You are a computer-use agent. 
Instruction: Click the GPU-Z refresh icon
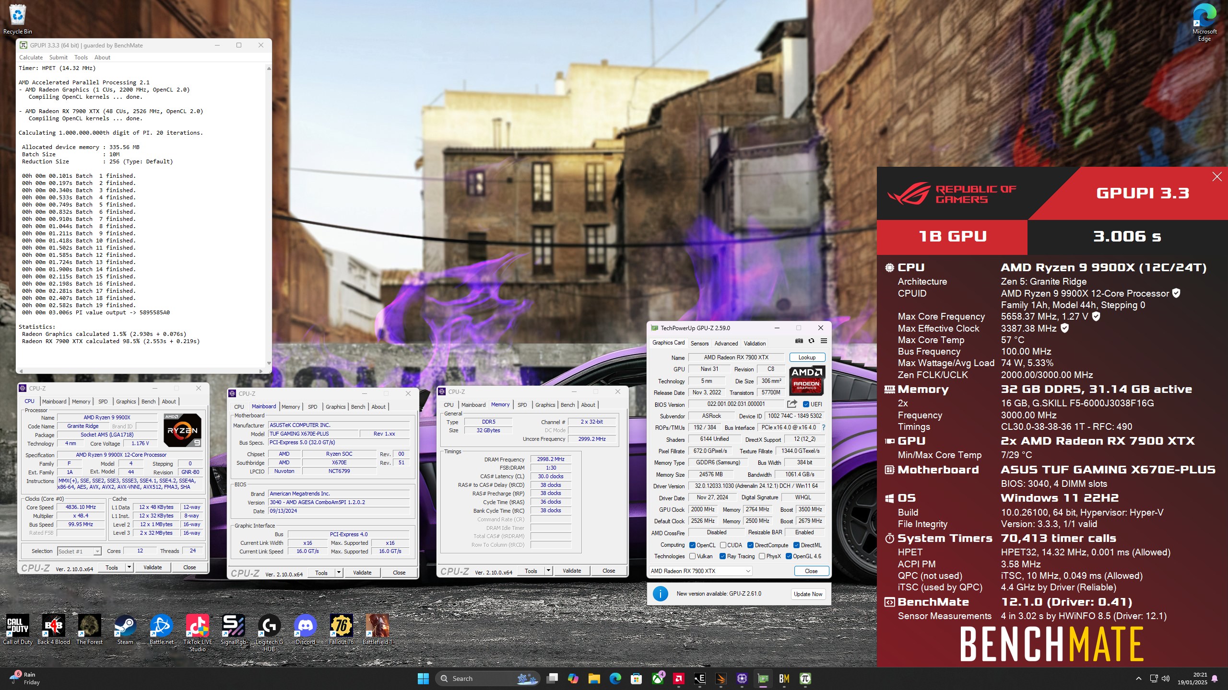[x=811, y=341]
